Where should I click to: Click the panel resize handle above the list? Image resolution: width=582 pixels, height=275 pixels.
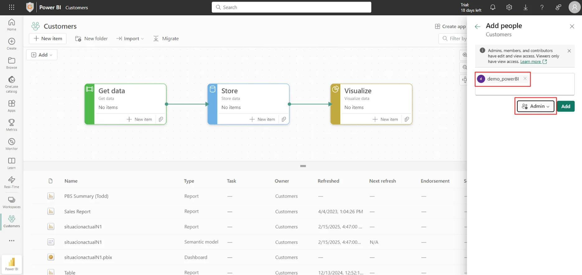pyautogui.click(x=303, y=166)
